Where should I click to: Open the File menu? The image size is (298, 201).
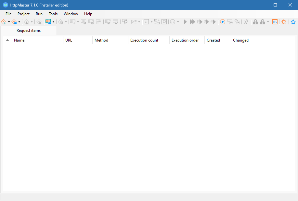coord(8,14)
